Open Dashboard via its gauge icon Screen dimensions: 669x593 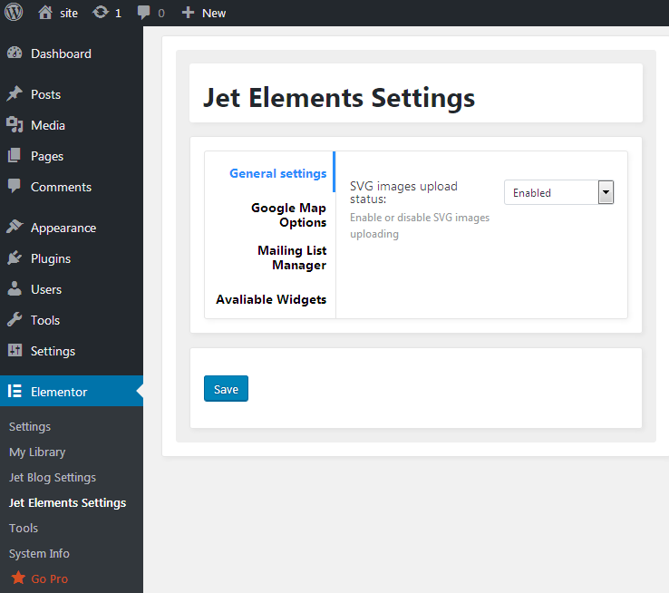pyautogui.click(x=15, y=53)
